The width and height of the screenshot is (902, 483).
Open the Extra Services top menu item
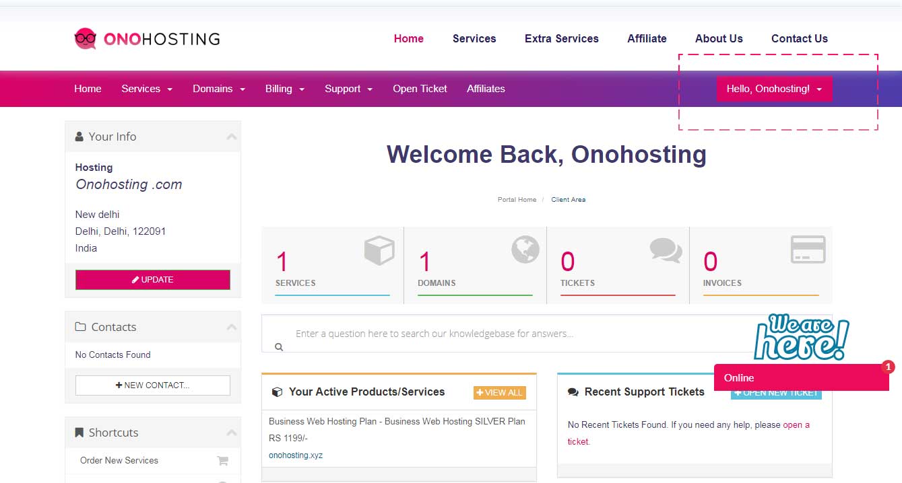(x=561, y=38)
